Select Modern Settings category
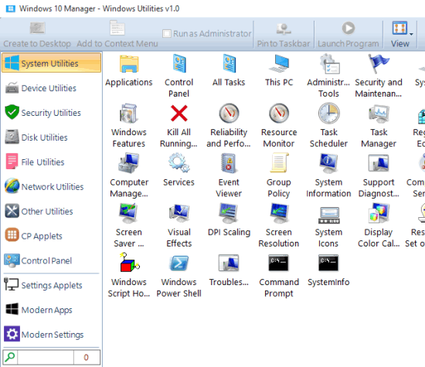425x367 pixels. (51, 335)
